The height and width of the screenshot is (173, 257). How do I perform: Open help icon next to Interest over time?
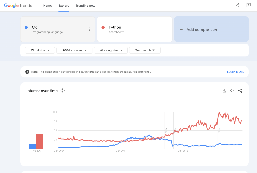click(x=63, y=90)
